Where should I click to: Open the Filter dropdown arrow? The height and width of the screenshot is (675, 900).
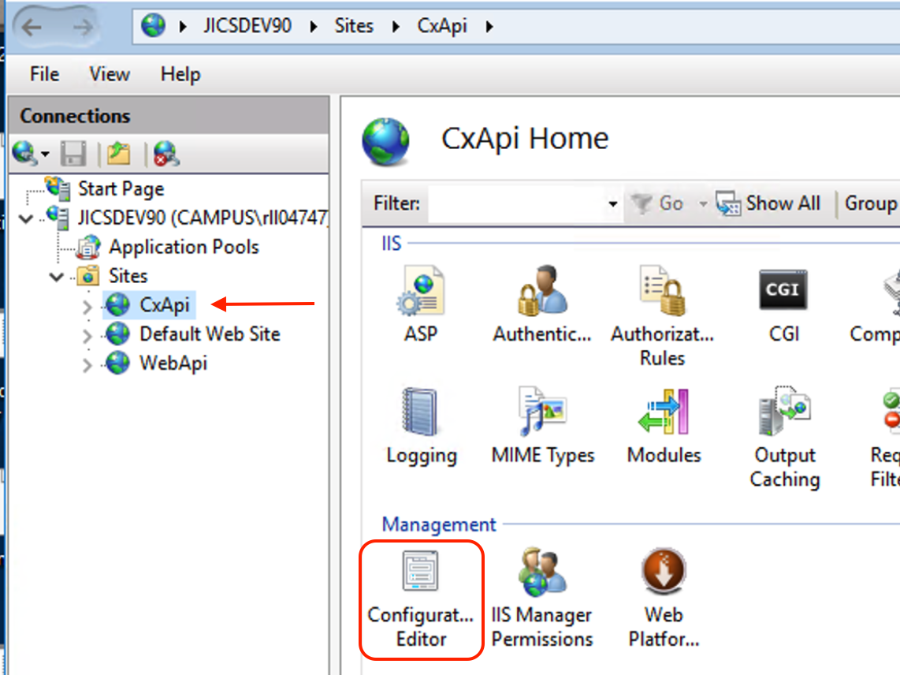point(613,204)
